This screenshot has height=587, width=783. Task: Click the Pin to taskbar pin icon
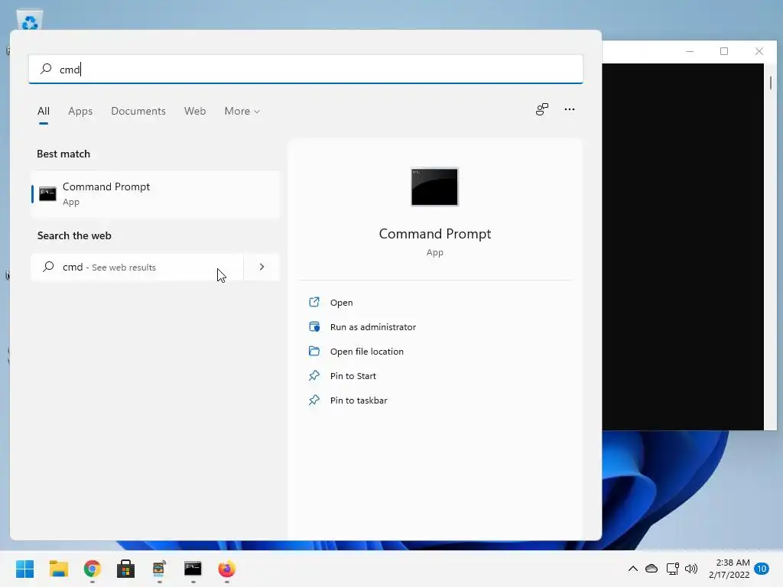tap(314, 400)
